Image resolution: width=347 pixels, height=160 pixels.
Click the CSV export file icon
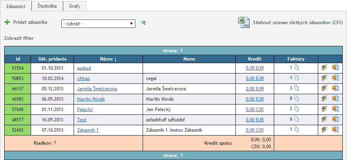pos(244,23)
